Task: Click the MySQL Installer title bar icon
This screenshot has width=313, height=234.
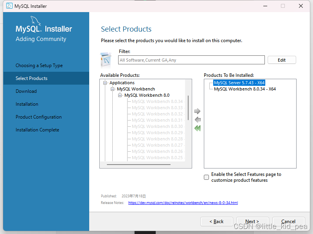Action: [x=9, y=6]
